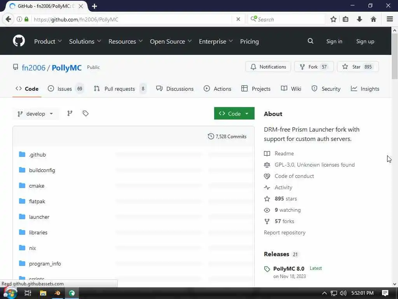Open the green Code dropdown button

(x=234, y=113)
